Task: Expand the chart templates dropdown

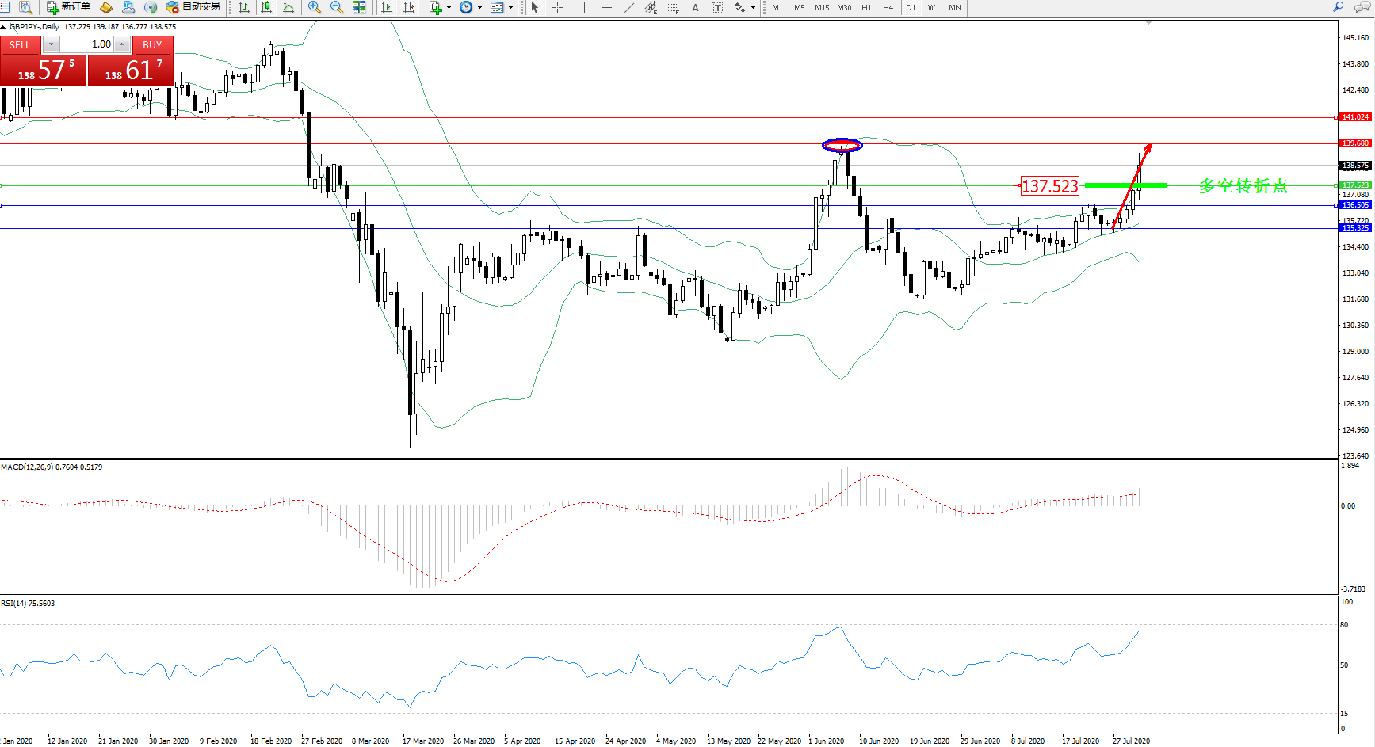Action: coord(510,7)
